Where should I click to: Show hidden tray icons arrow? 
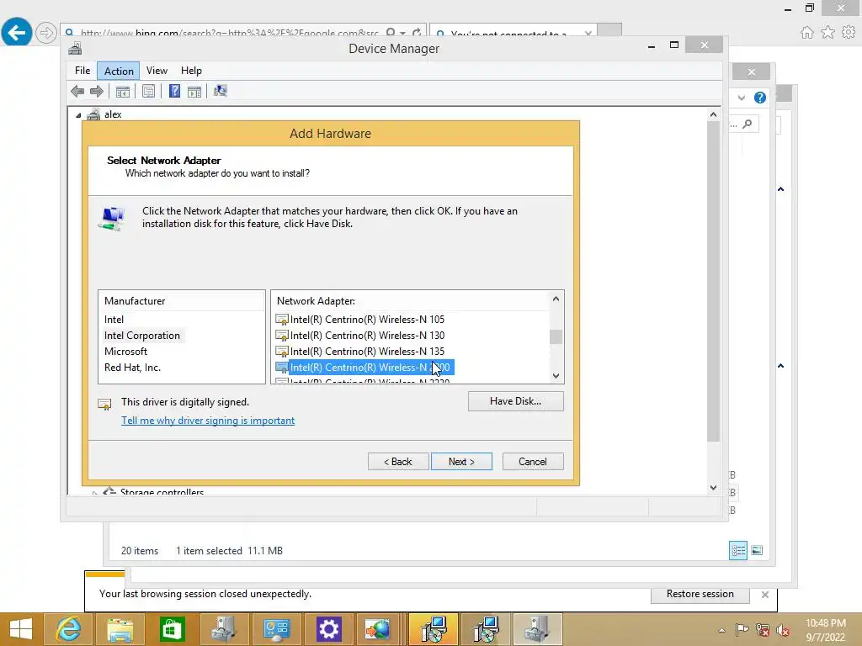pos(721,630)
